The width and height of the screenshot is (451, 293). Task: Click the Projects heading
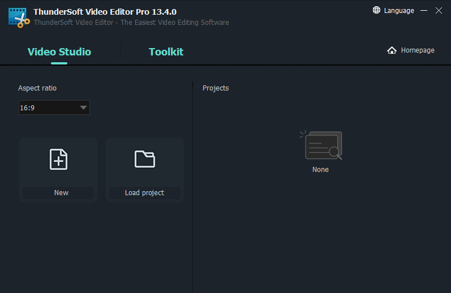click(216, 88)
